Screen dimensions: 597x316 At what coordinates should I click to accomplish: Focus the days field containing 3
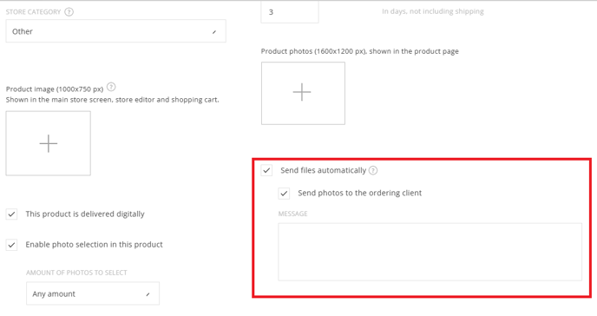point(290,12)
